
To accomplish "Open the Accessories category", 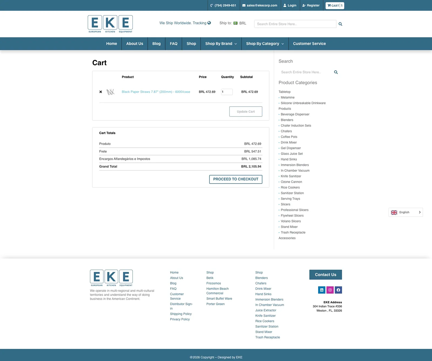I will 287,238.
